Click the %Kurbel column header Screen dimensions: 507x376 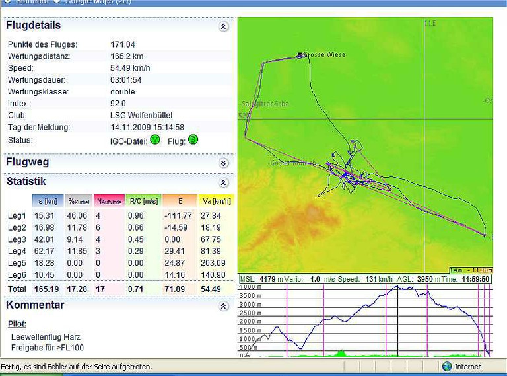click(x=79, y=201)
